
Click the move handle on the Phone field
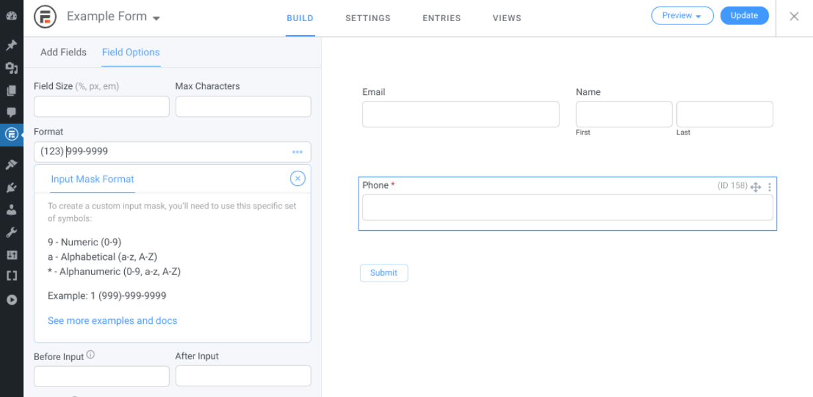tap(756, 187)
